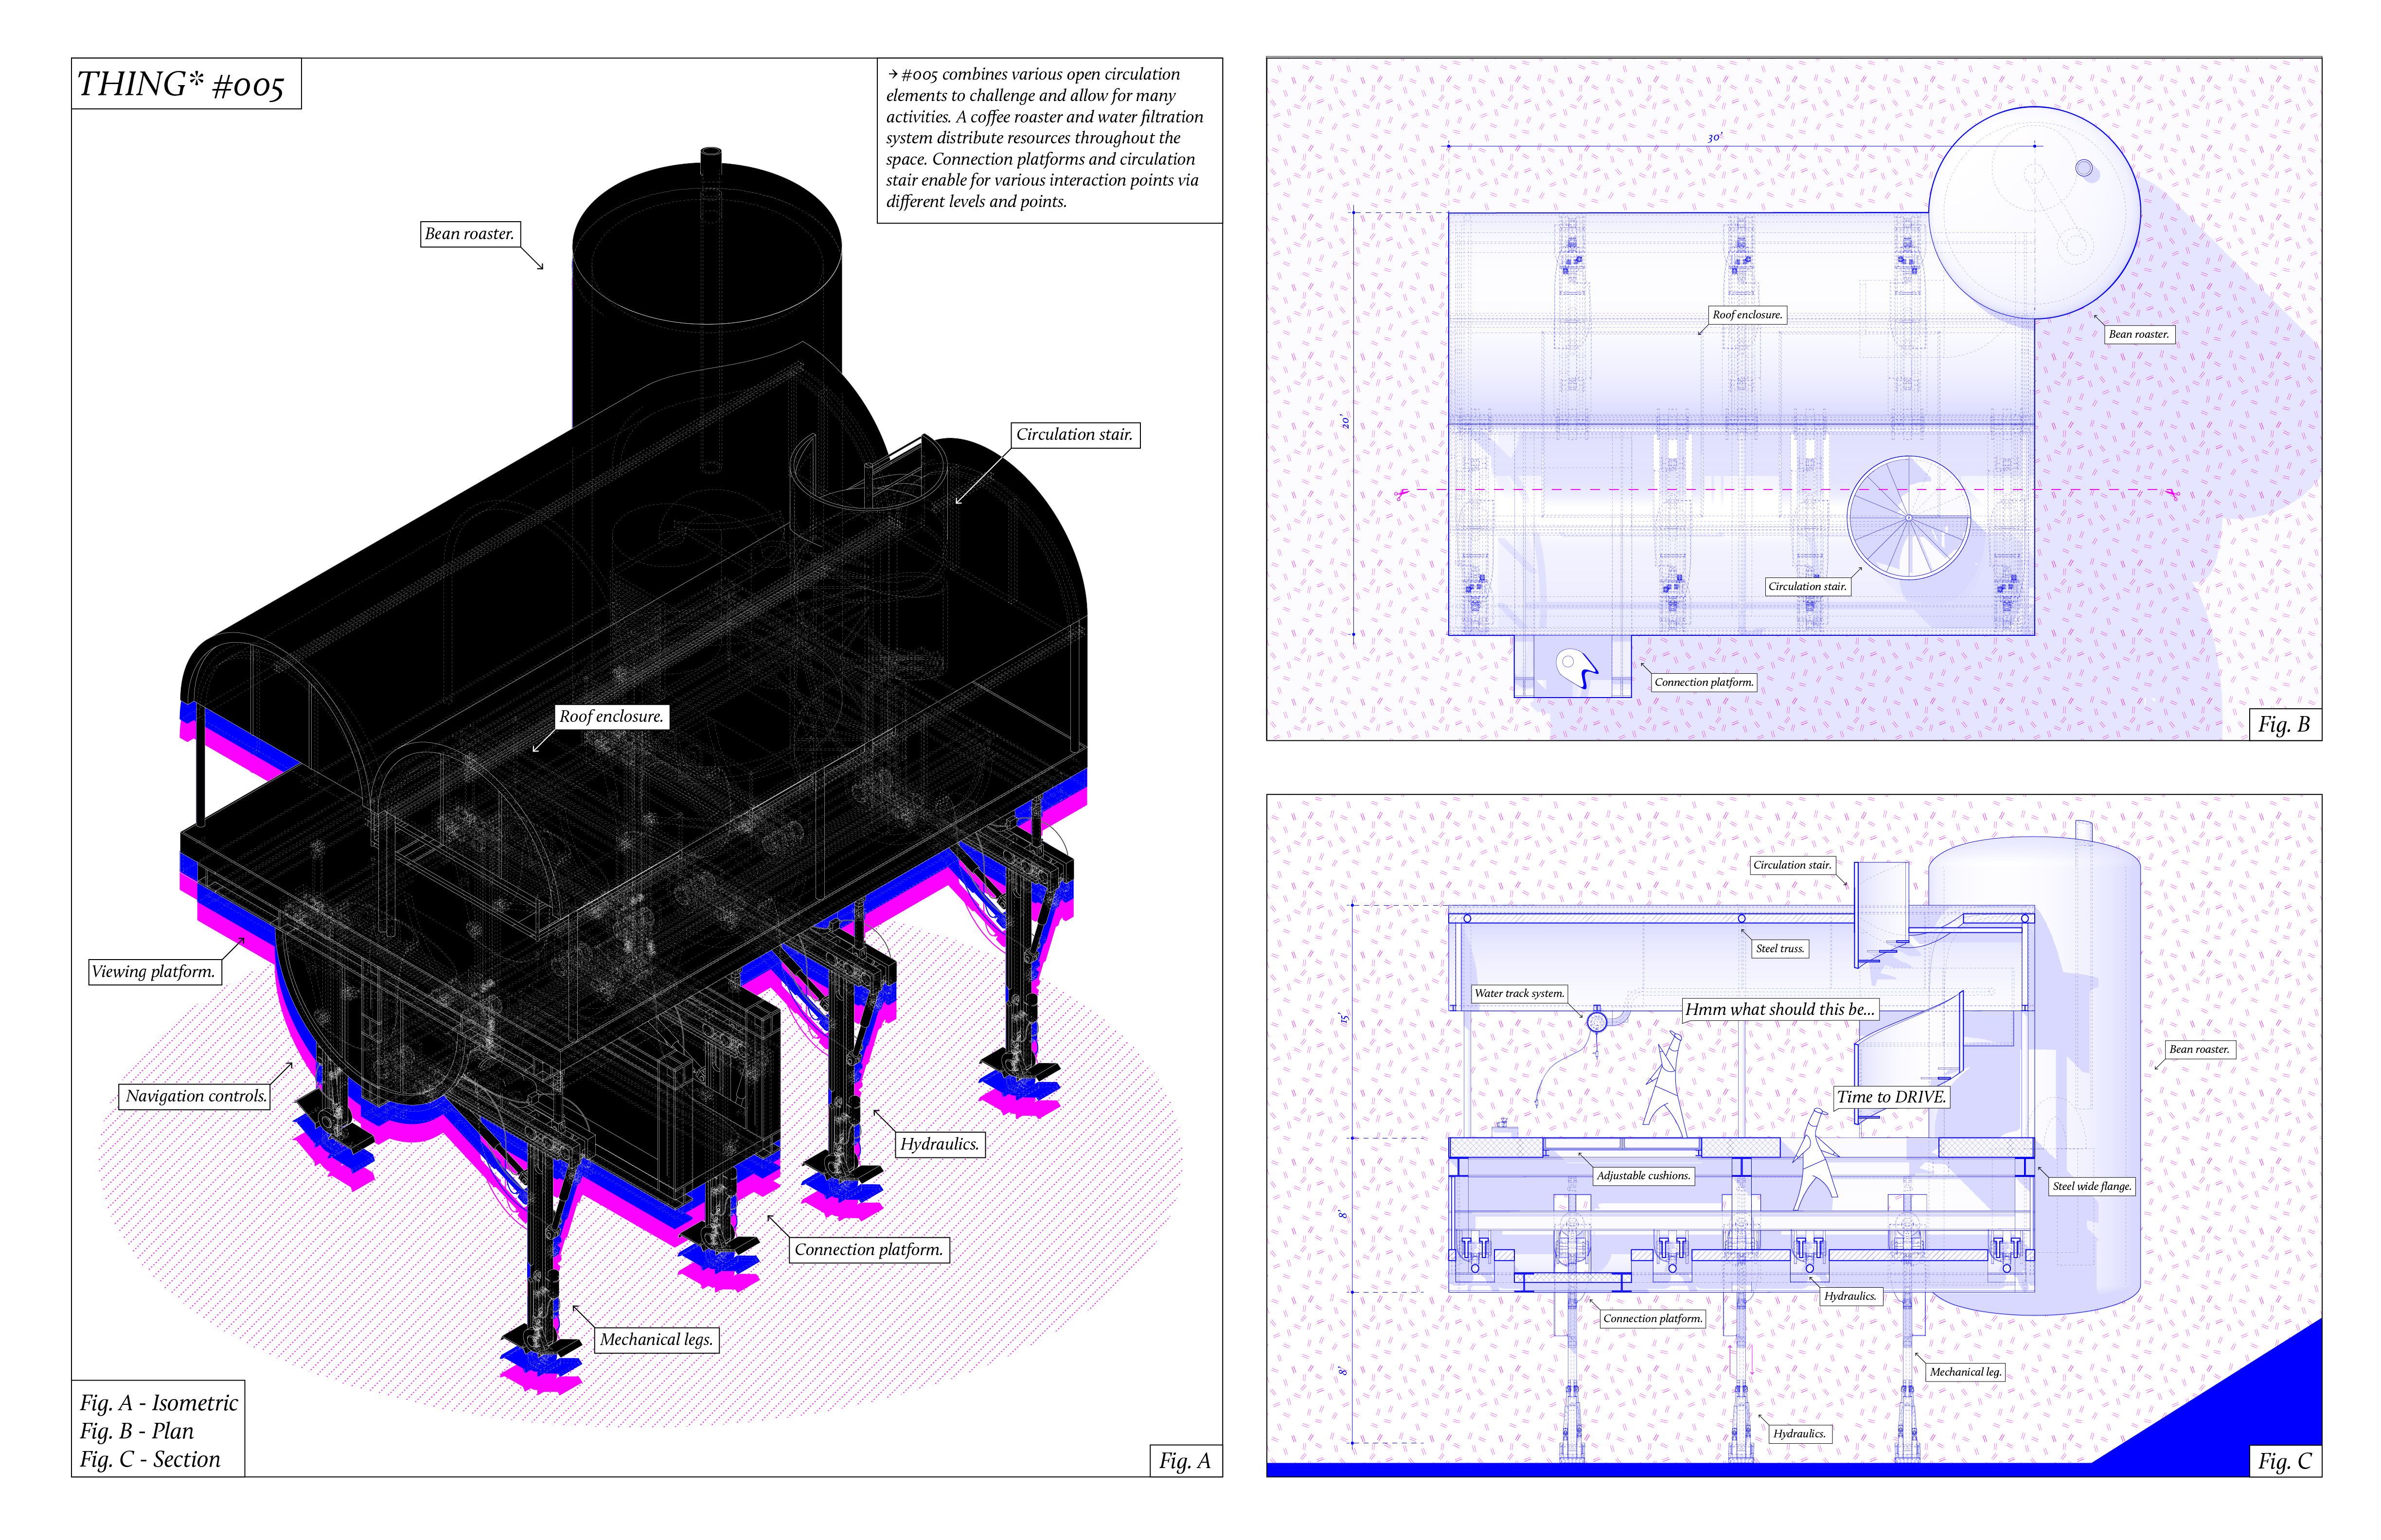Select the "Circulation stair." label in Fig. C section

point(1793,866)
